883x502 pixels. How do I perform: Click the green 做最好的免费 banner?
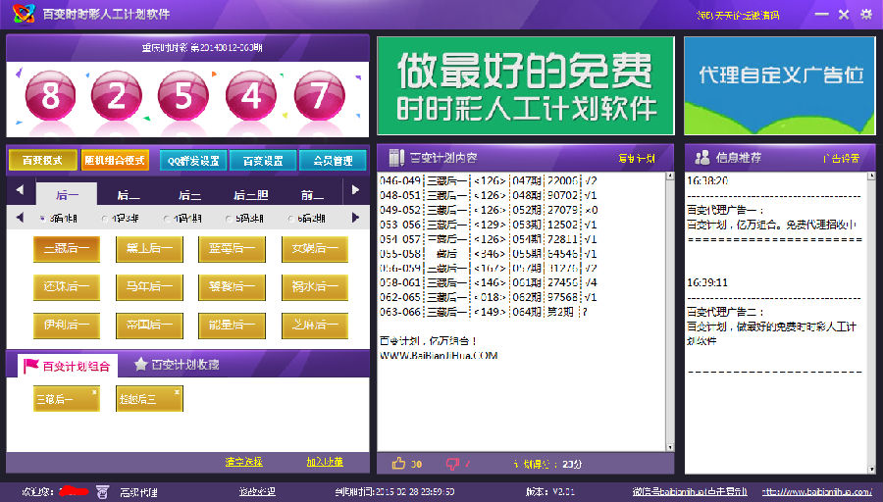(526, 85)
